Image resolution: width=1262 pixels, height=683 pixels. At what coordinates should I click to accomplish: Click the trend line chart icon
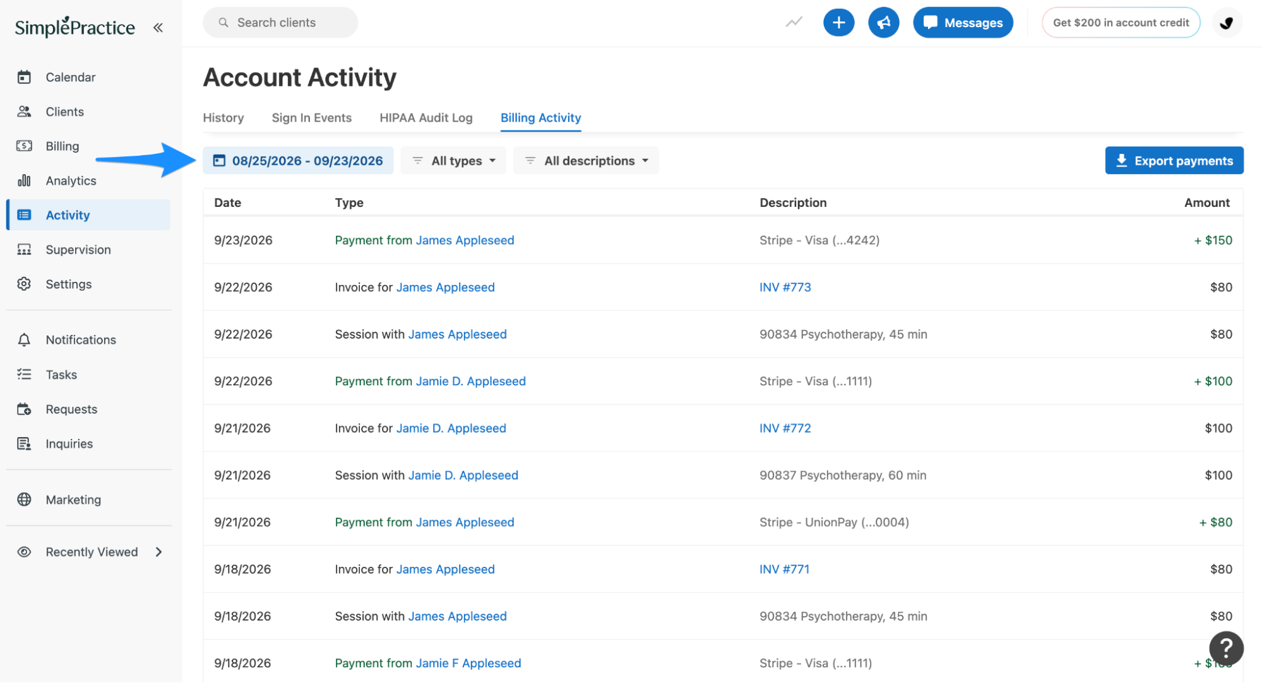(794, 22)
